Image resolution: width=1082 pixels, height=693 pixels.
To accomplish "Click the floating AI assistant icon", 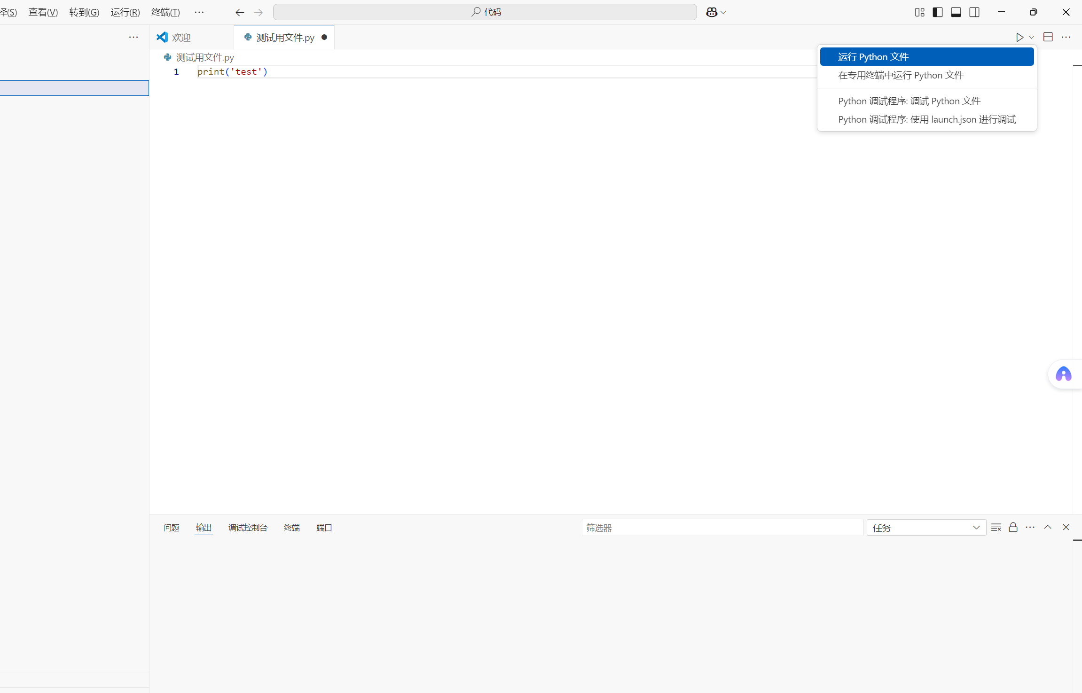I will [1063, 374].
